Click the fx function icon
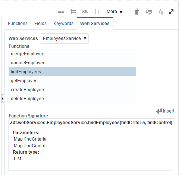 coord(161,12)
